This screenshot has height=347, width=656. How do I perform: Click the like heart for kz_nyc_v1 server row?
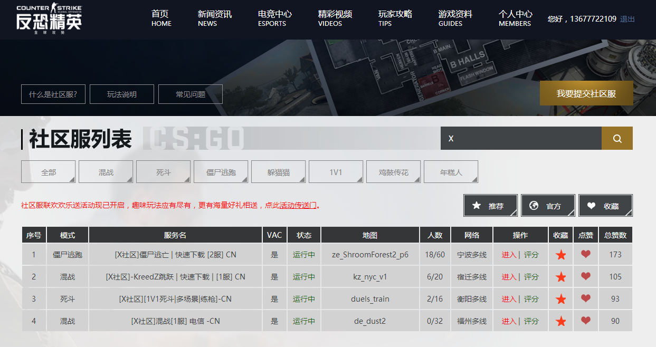(x=586, y=276)
